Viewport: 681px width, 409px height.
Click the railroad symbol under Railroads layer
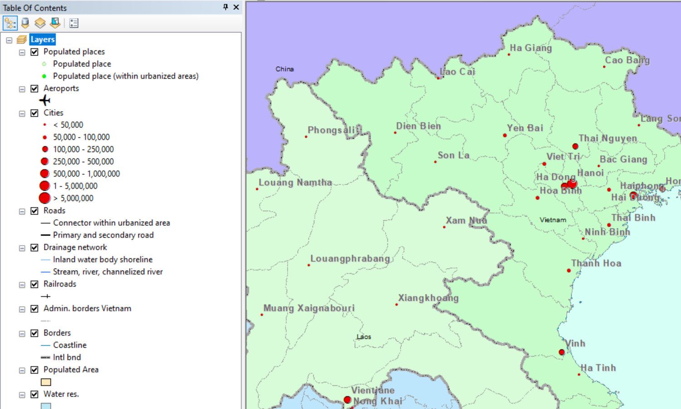46,296
